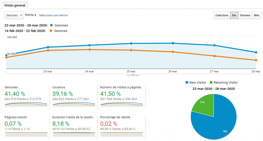This screenshot has height=141, width=263.
Task: Switch chart granularity to Mes
Action: pyautogui.click(x=257, y=15)
